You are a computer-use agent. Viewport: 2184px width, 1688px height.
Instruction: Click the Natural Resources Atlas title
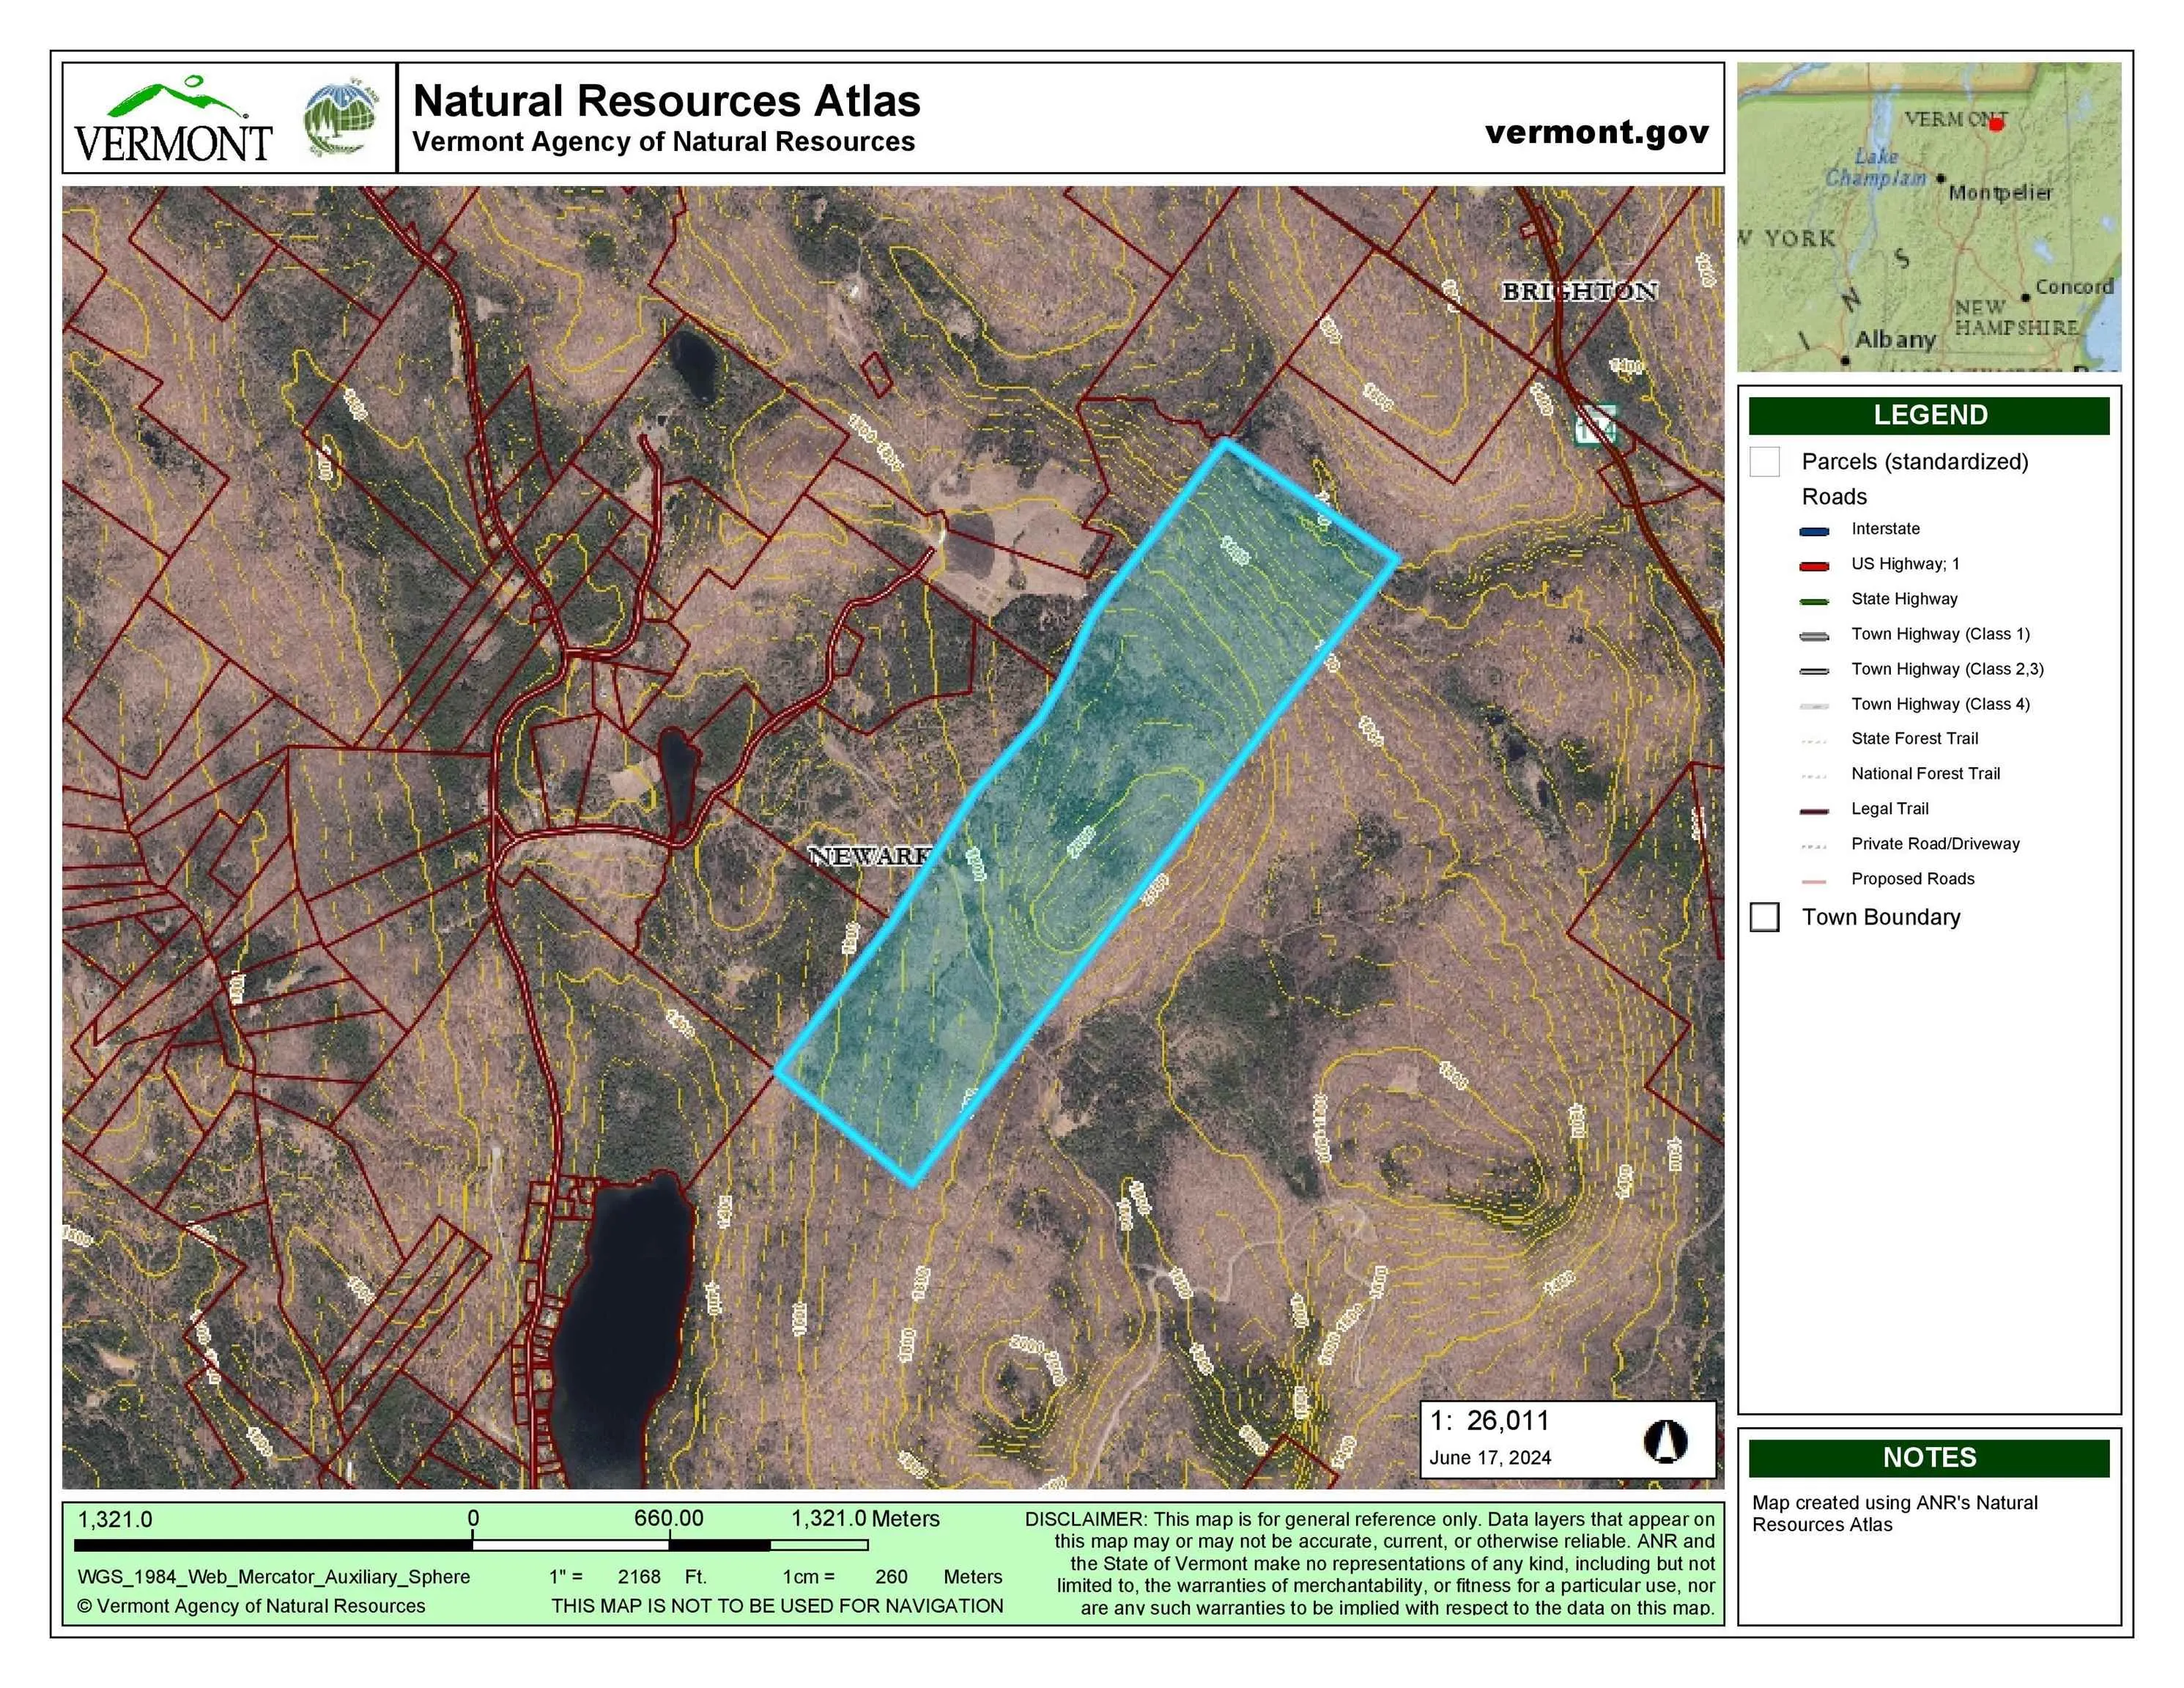coord(666,101)
